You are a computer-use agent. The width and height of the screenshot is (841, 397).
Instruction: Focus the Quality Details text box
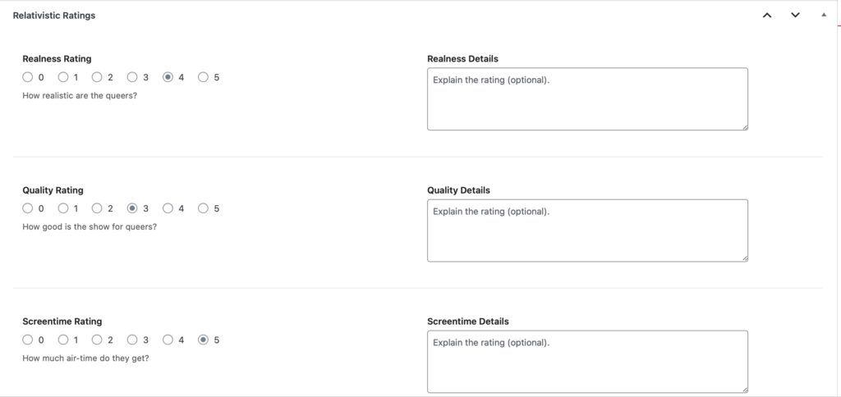586,230
